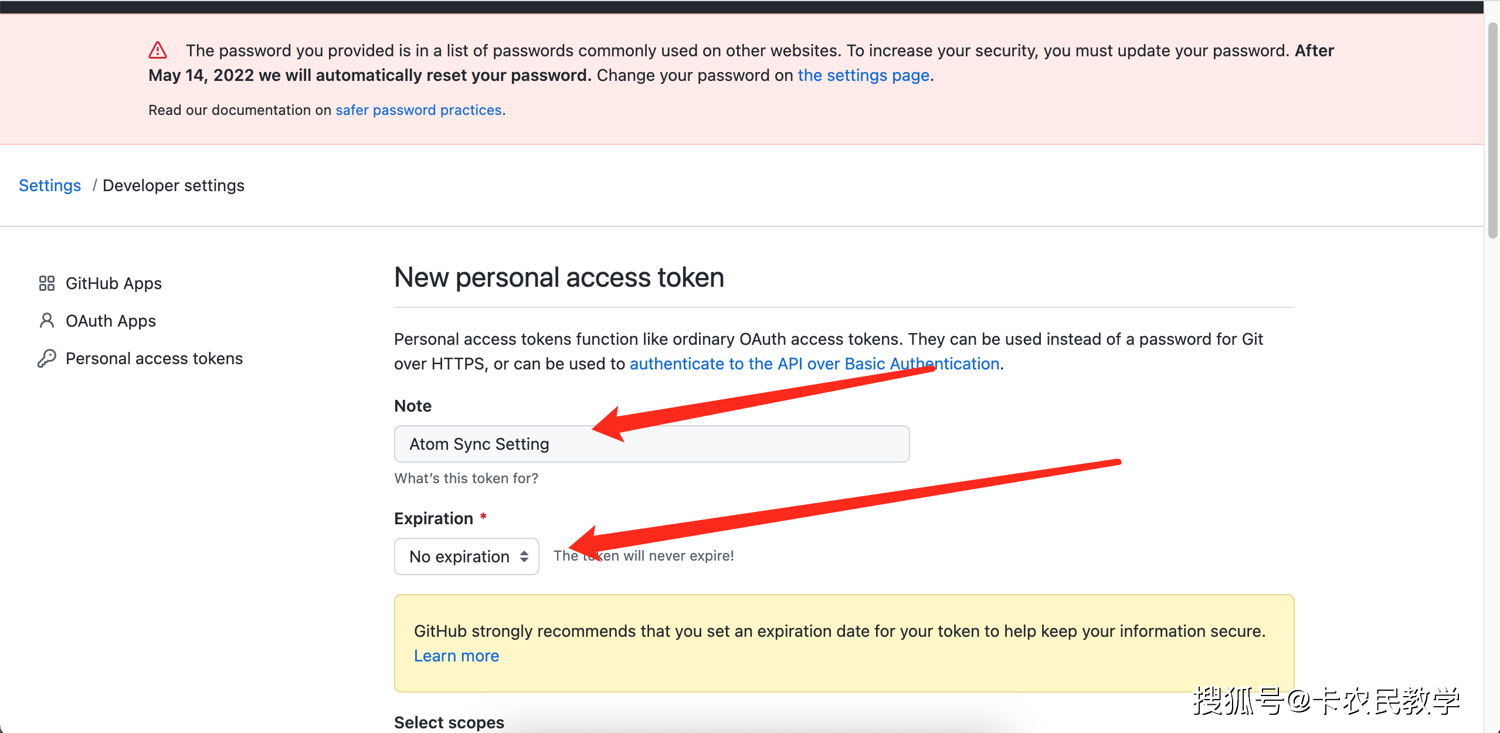
Task: Click Developer settings breadcrumb text
Action: 174,185
